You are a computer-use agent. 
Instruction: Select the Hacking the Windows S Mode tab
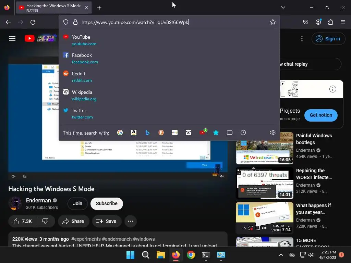(54, 8)
